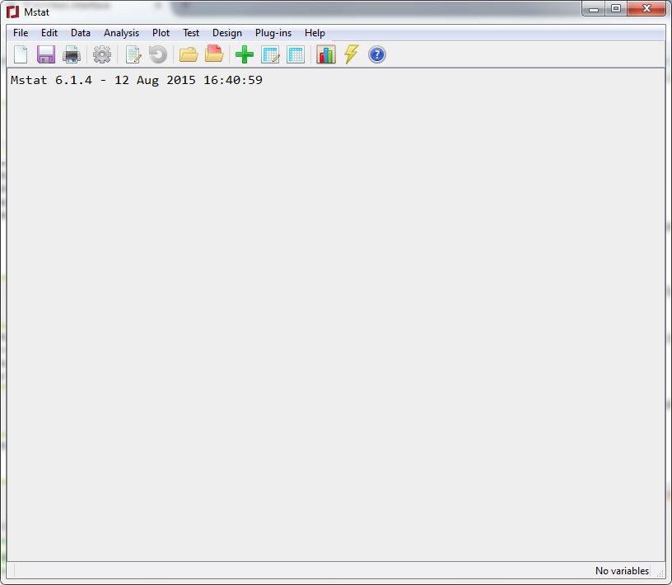Close the Mstat window
This screenshot has height=585, width=672.
646,8
